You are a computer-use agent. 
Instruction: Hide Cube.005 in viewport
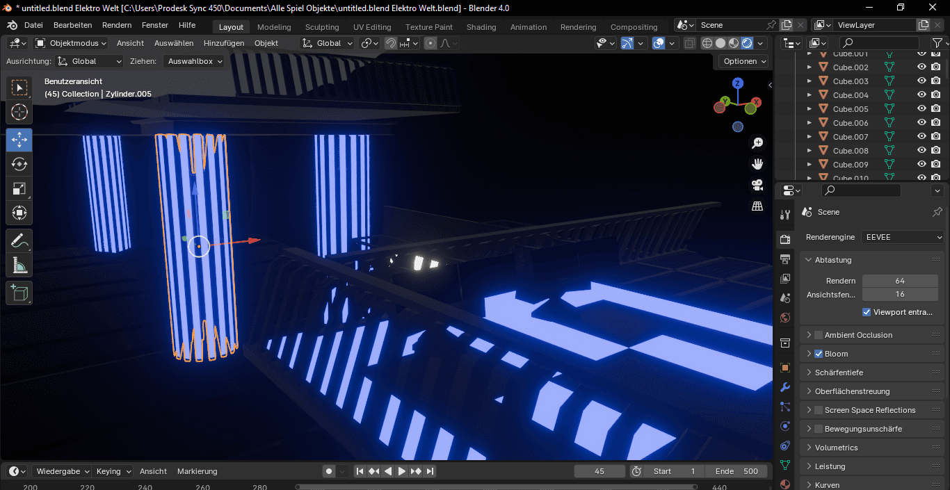[x=921, y=109]
